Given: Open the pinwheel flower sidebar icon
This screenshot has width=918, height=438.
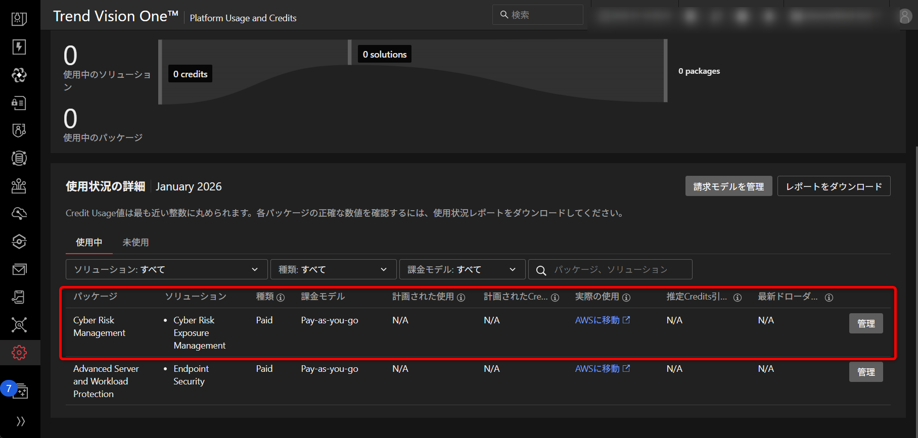Looking at the screenshot, I should coord(19,75).
